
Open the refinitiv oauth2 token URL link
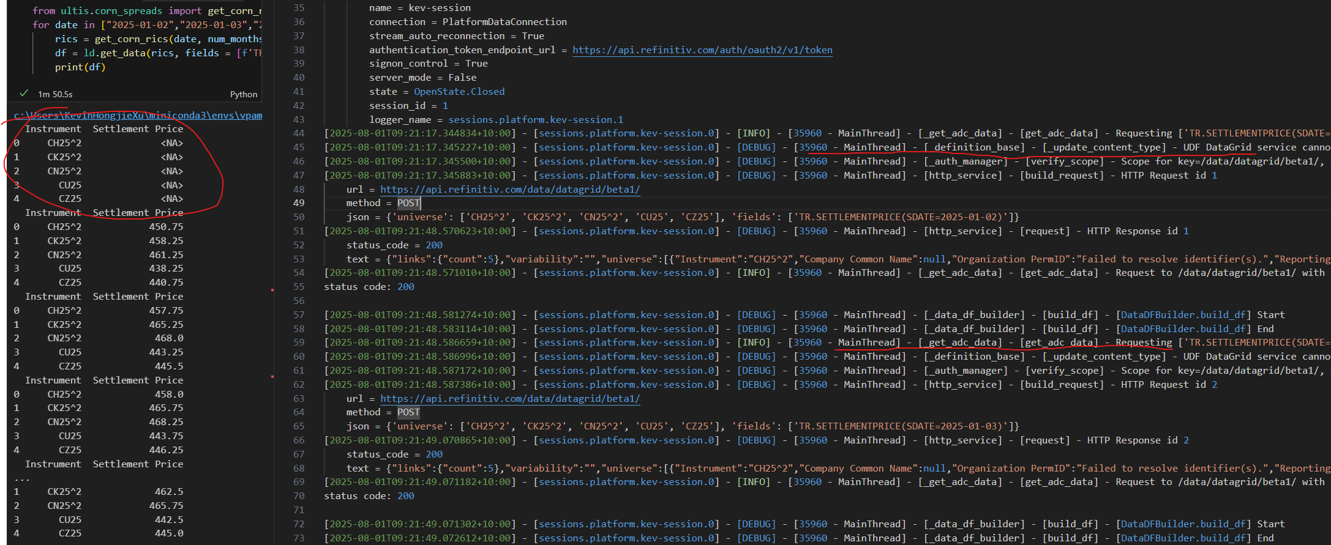point(702,50)
